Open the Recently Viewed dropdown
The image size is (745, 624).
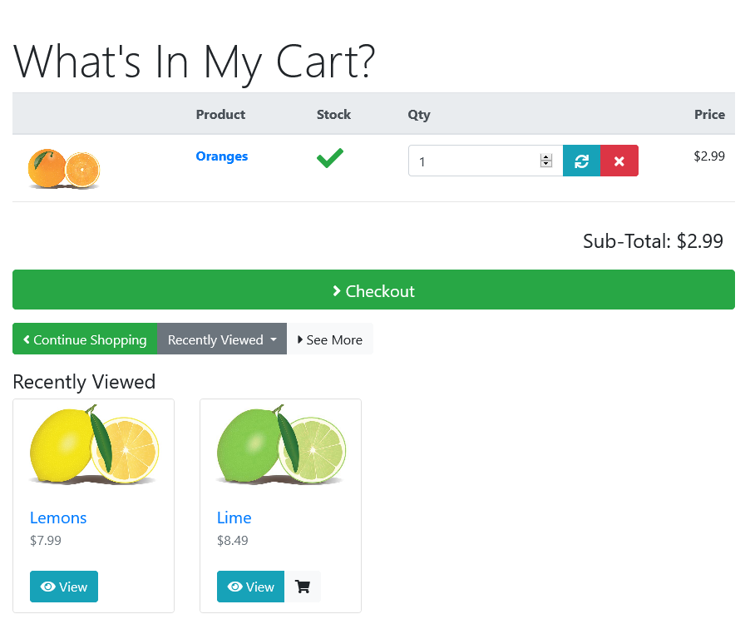coord(222,339)
